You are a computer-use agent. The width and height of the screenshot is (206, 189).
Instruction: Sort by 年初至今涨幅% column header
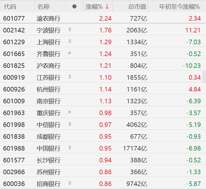coord(179,6)
